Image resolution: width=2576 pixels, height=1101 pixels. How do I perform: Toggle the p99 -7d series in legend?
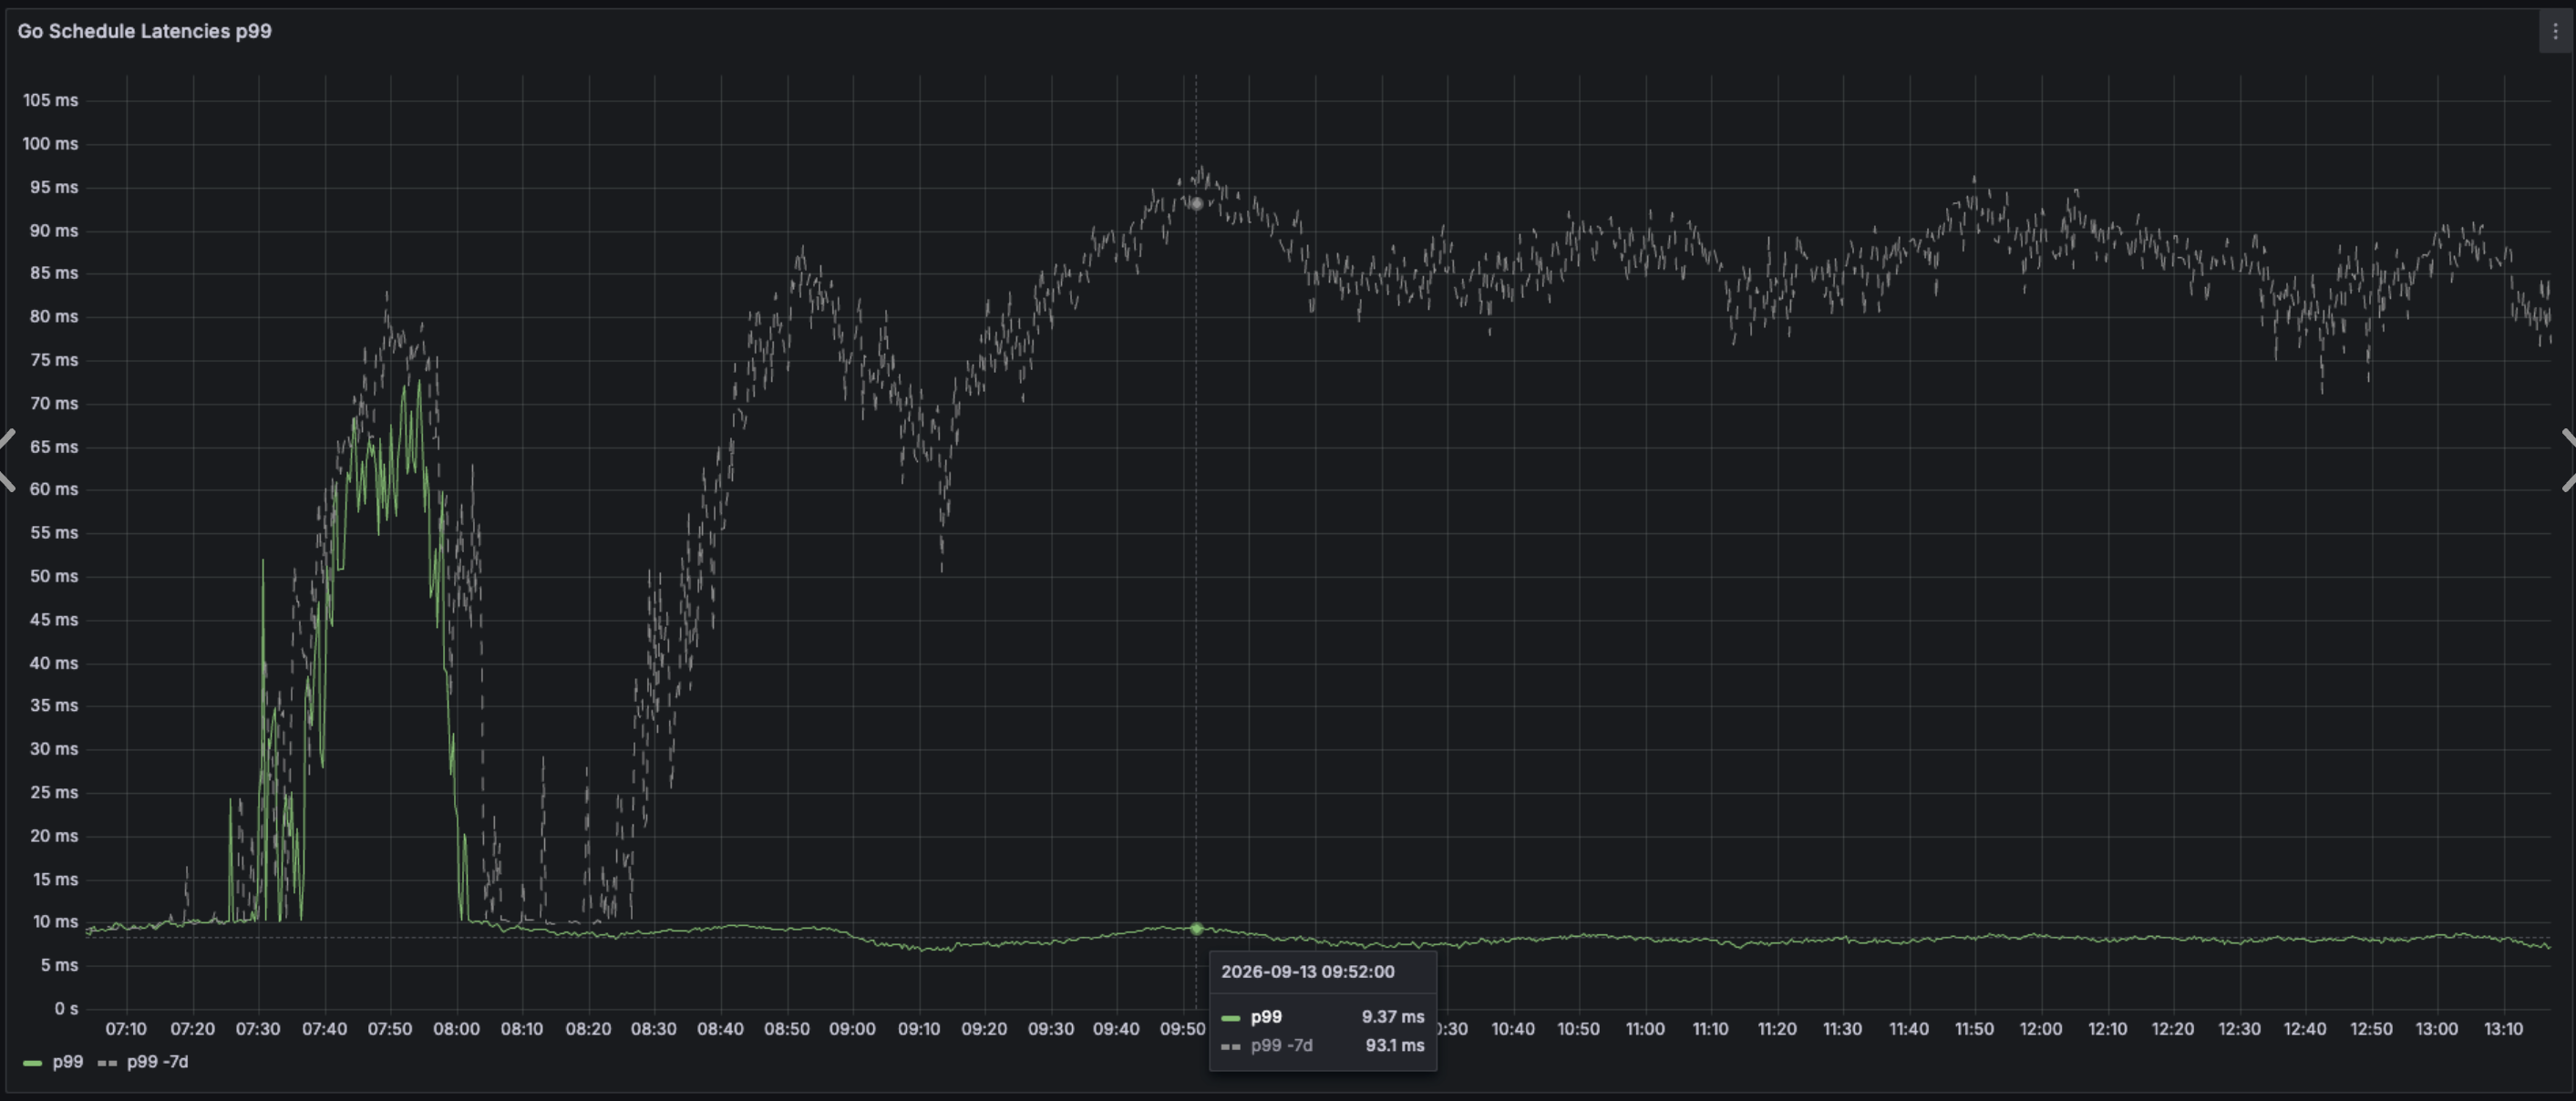(x=157, y=1062)
